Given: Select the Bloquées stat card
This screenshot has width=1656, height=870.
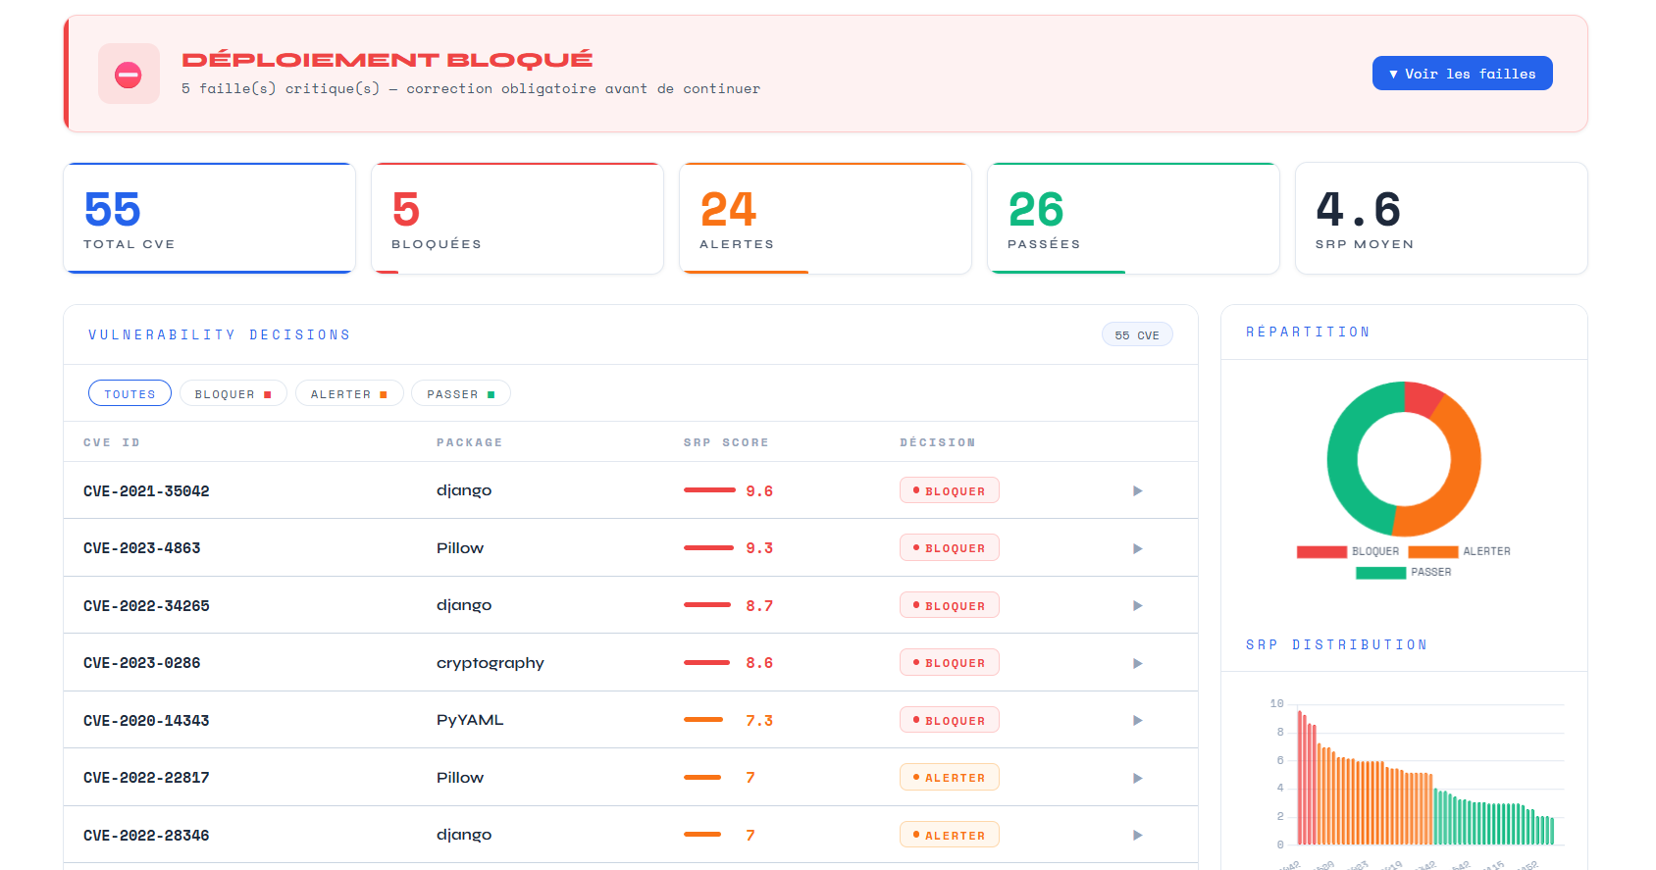Looking at the screenshot, I should [x=517, y=218].
